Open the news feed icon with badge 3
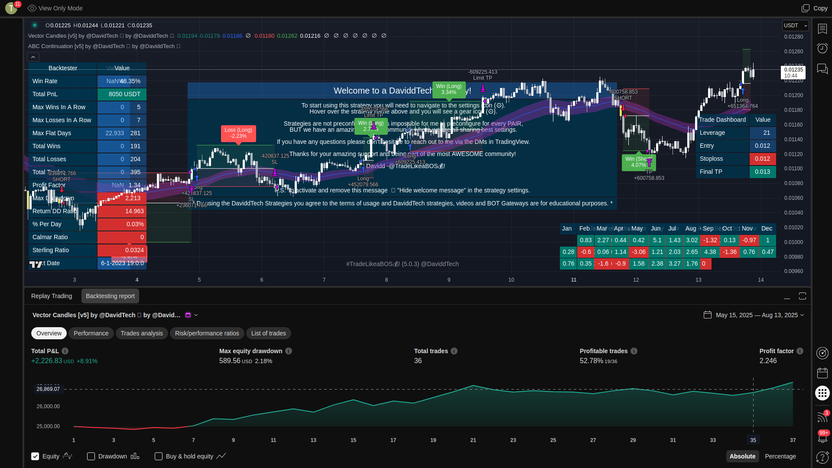The height and width of the screenshot is (468, 832). [x=822, y=416]
